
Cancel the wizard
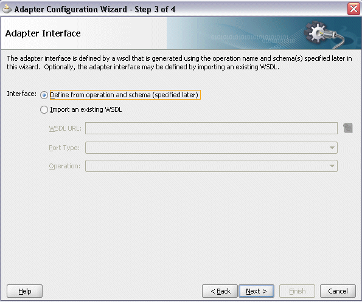(x=338, y=291)
